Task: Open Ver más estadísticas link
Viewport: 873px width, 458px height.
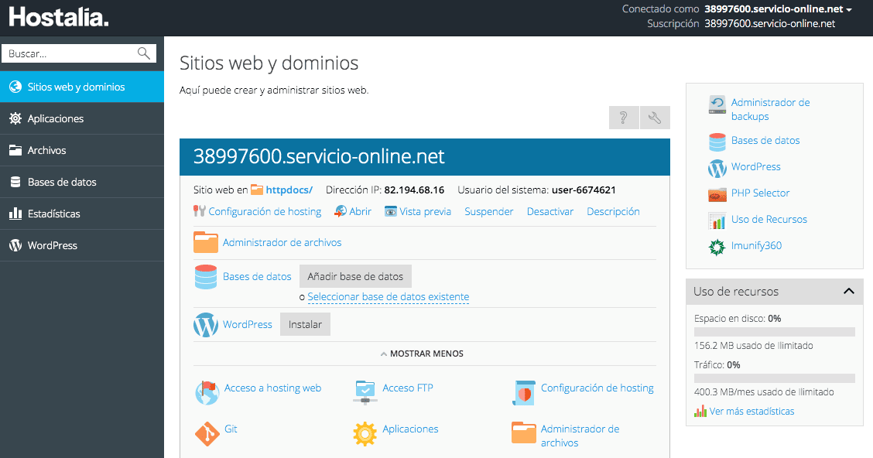Action: (x=751, y=412)
